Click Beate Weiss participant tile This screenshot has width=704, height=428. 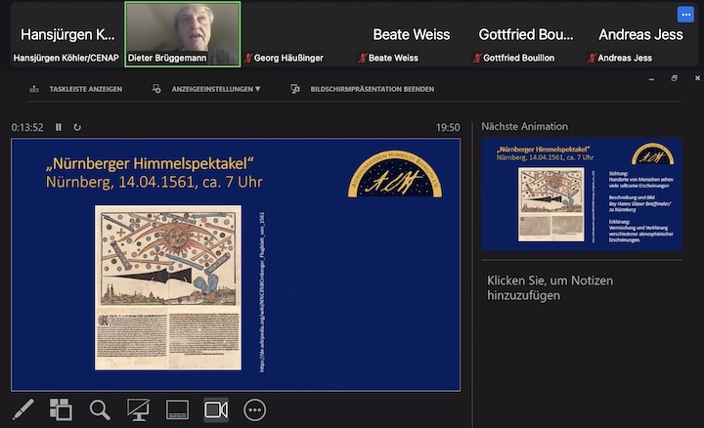pos(411,34)
